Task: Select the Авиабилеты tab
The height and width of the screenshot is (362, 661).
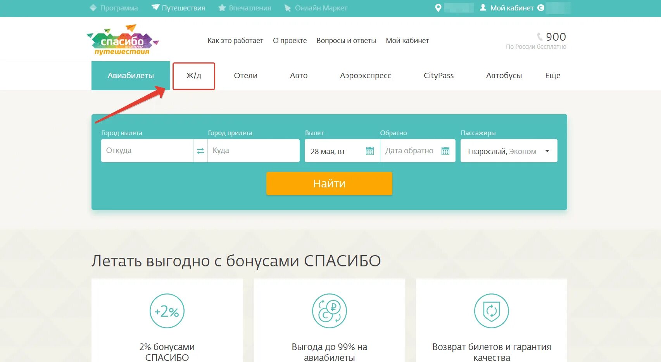Action: tap(131, 75)
